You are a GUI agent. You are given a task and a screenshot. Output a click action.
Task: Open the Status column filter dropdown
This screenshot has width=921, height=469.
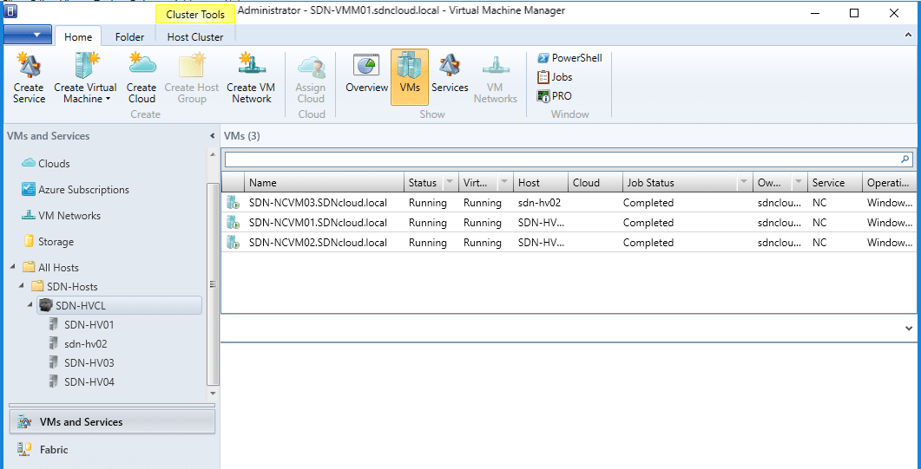tap(449, 183)
